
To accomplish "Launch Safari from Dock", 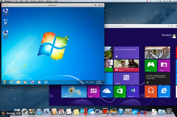I will click(x=39, y=112).
